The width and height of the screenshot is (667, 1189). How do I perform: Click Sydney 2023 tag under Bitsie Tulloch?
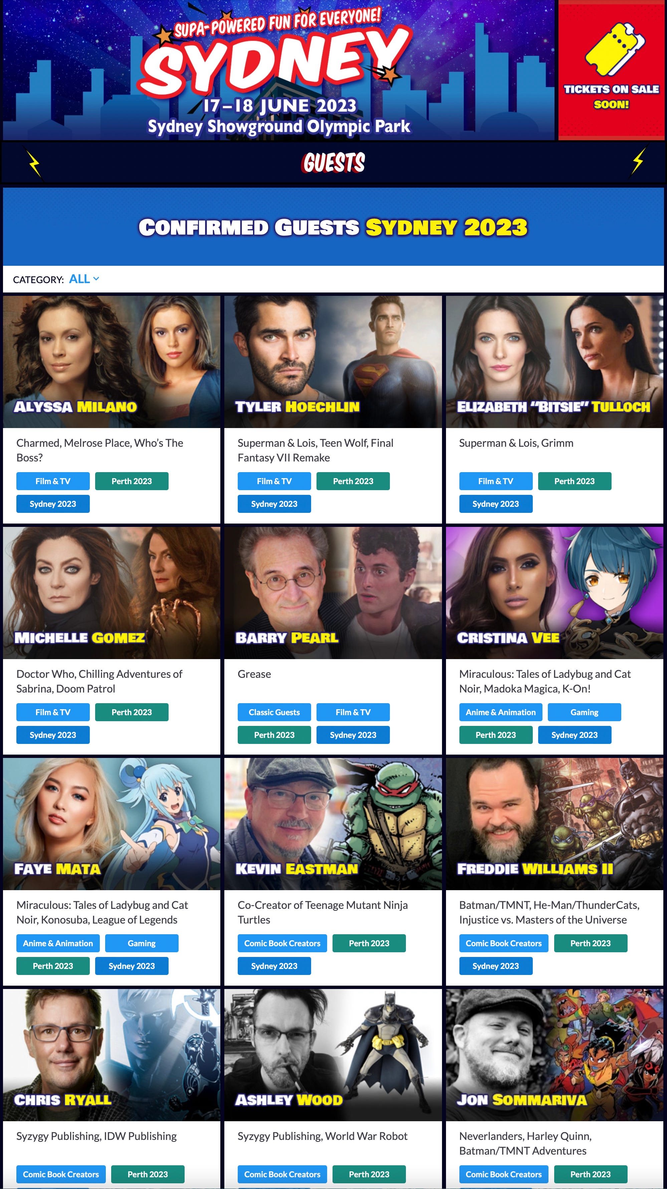click(496, 504)
